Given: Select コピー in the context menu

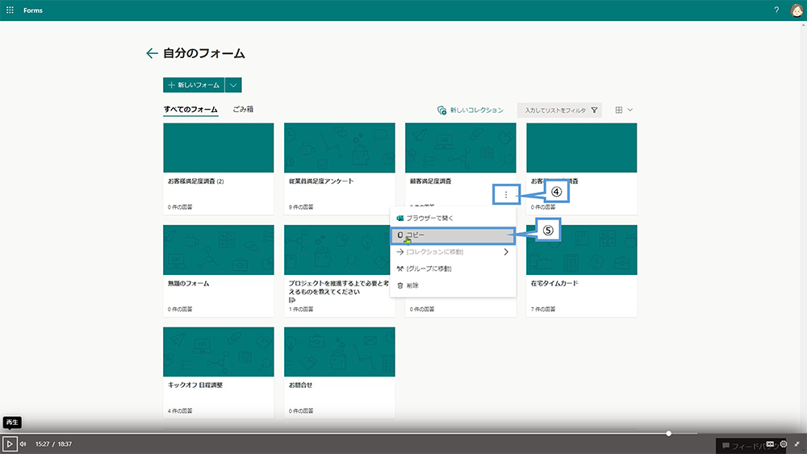Looking at the screenshot, I should coord(453,235).
